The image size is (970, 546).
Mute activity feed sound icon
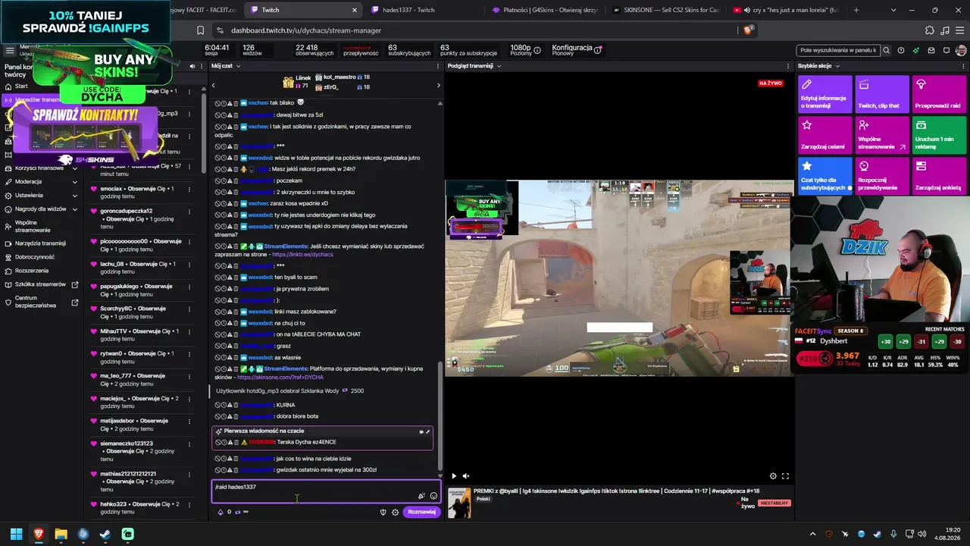[192, 66]
